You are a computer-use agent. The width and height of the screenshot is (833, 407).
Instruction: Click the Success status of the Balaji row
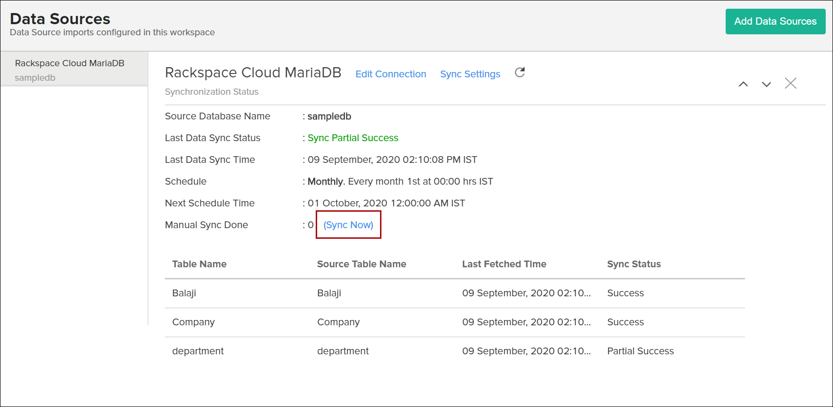point(625,293)
